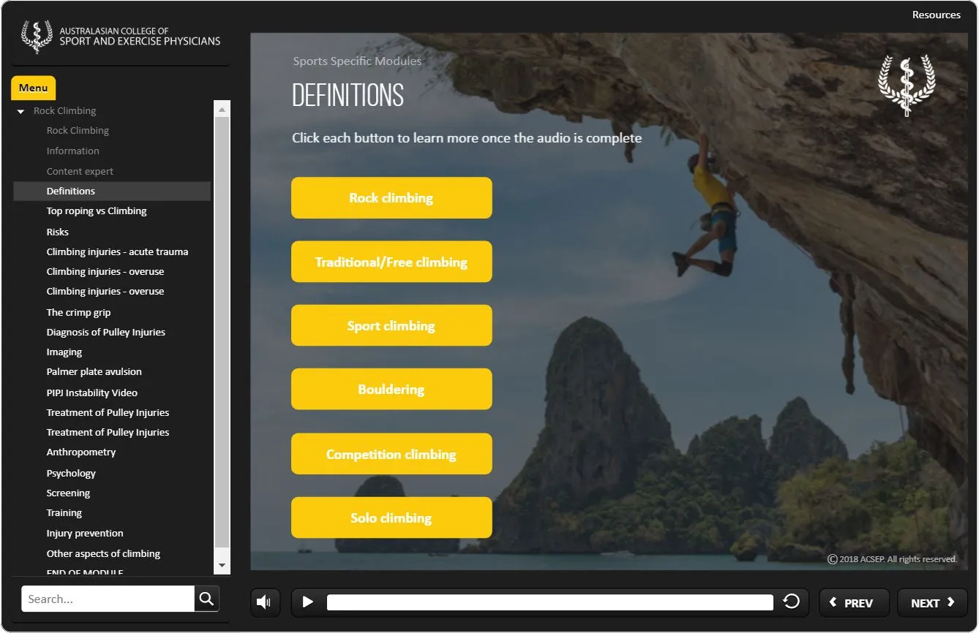The width and height of the screenshot is (979, 633).
Task: Go to the Psychology slide
Action: click(71, 473)
